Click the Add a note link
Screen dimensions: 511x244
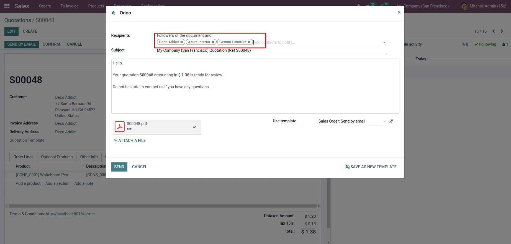tap(84, 183)
